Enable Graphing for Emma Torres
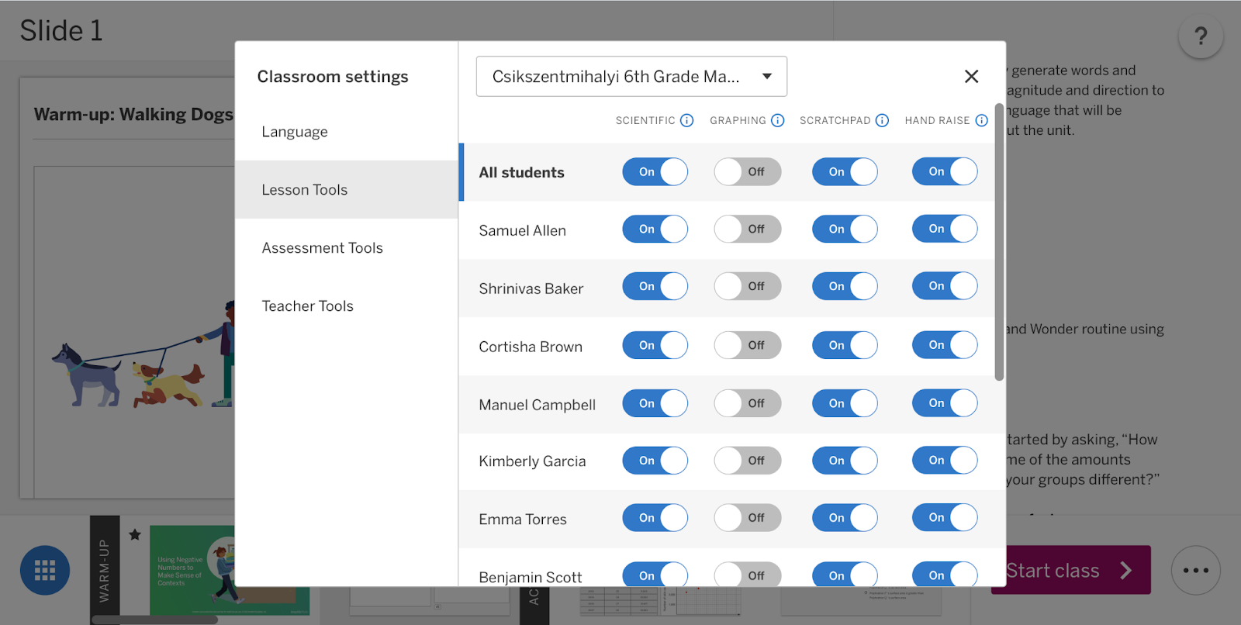 [747, 518]
